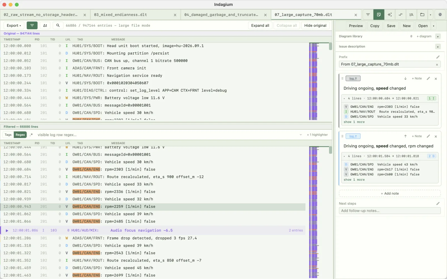447x279 pixels.
Task: Click log link on rpm changed note
Action: coord(353,136)
